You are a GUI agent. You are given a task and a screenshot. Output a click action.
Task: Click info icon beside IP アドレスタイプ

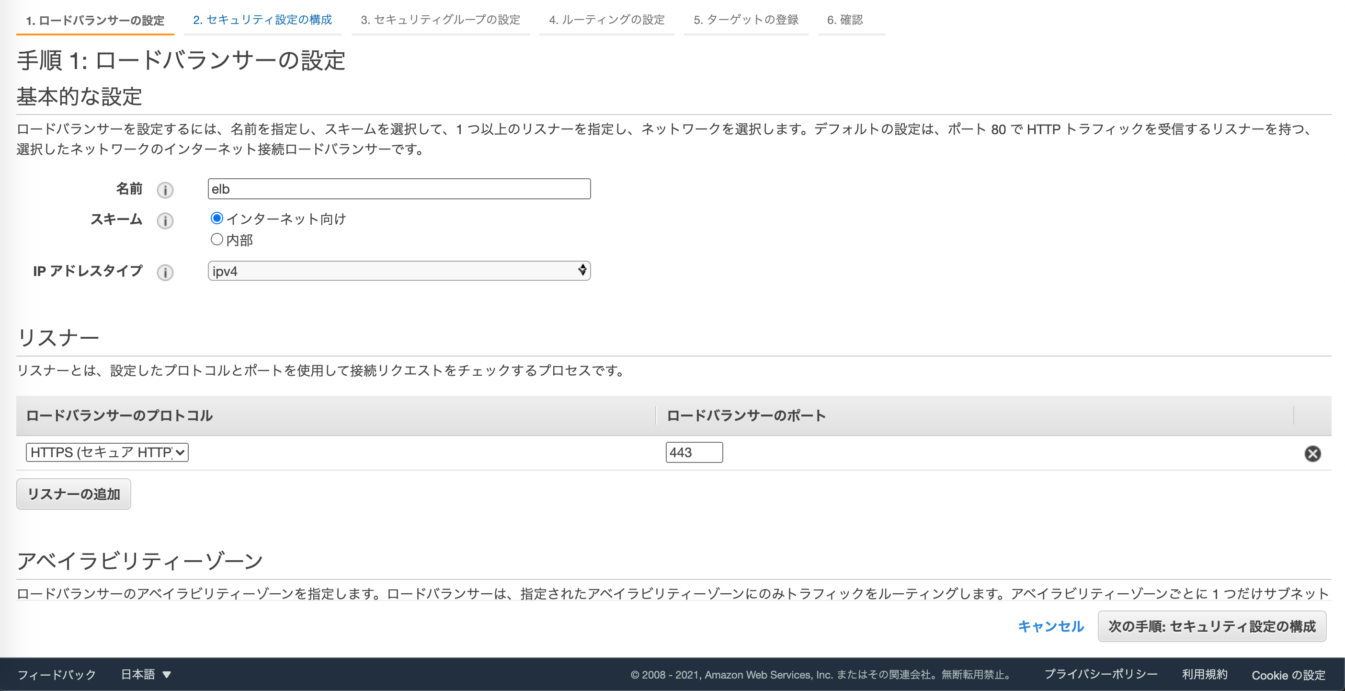165,272
